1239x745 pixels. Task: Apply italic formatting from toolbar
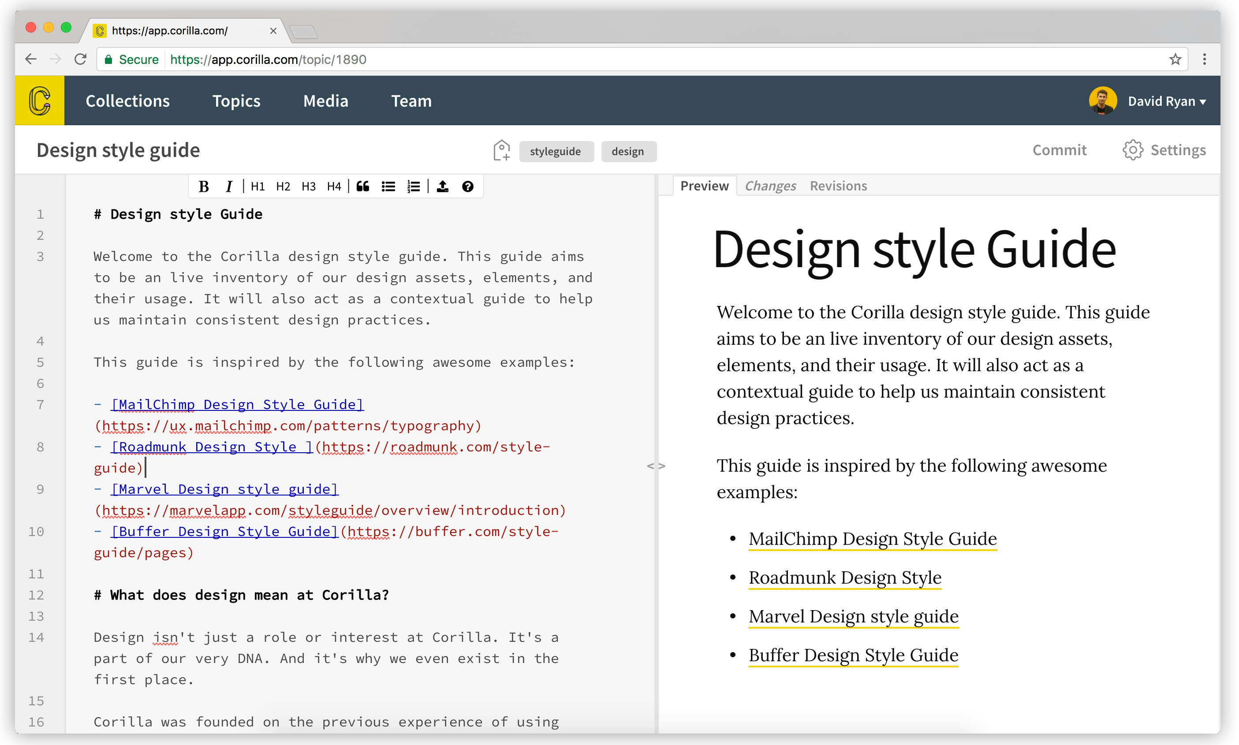(229, 187)
